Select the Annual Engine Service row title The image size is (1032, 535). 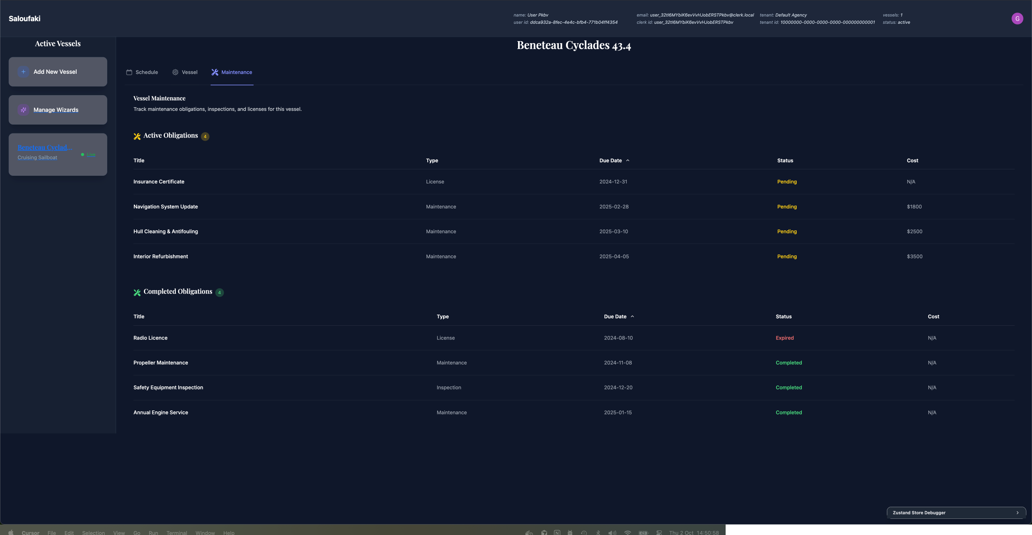coord(160,412)
